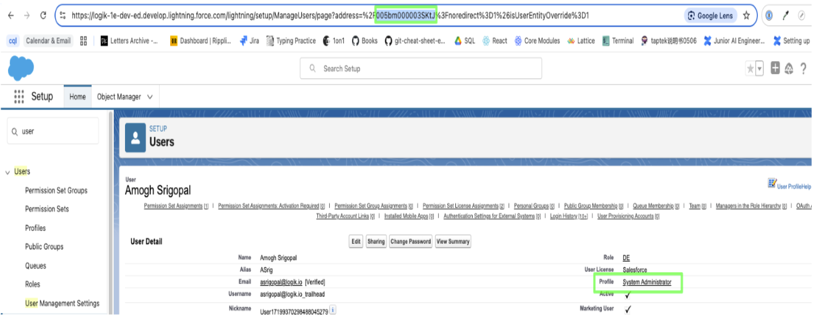Viewport: 834px width, 334px height.
Task: Open the Permission Set Assignments [1] link
Action: pyautogui.click(x=176, y=206)
